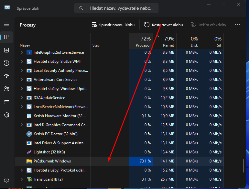Click the vertical scrollbar thumb
Image resolution: width=249 pixels, height=189 pixels.
[x=243, y=166]
